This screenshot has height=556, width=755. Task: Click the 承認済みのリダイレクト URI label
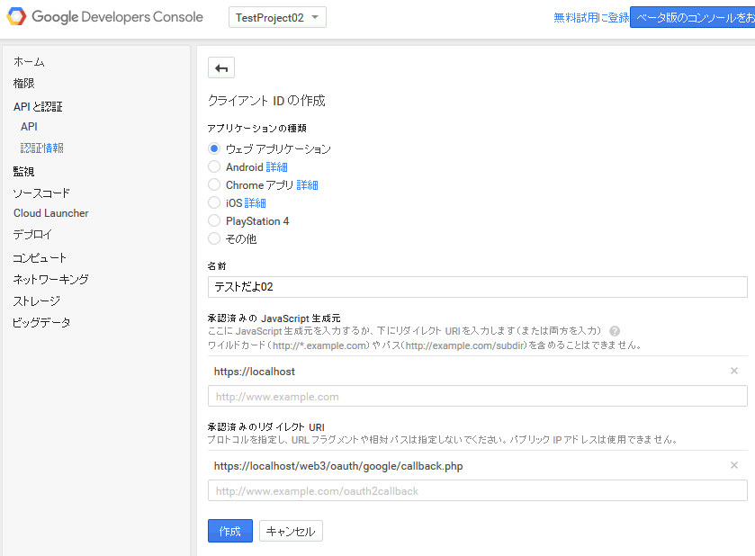pyautogui.click(x=265, y=427)
